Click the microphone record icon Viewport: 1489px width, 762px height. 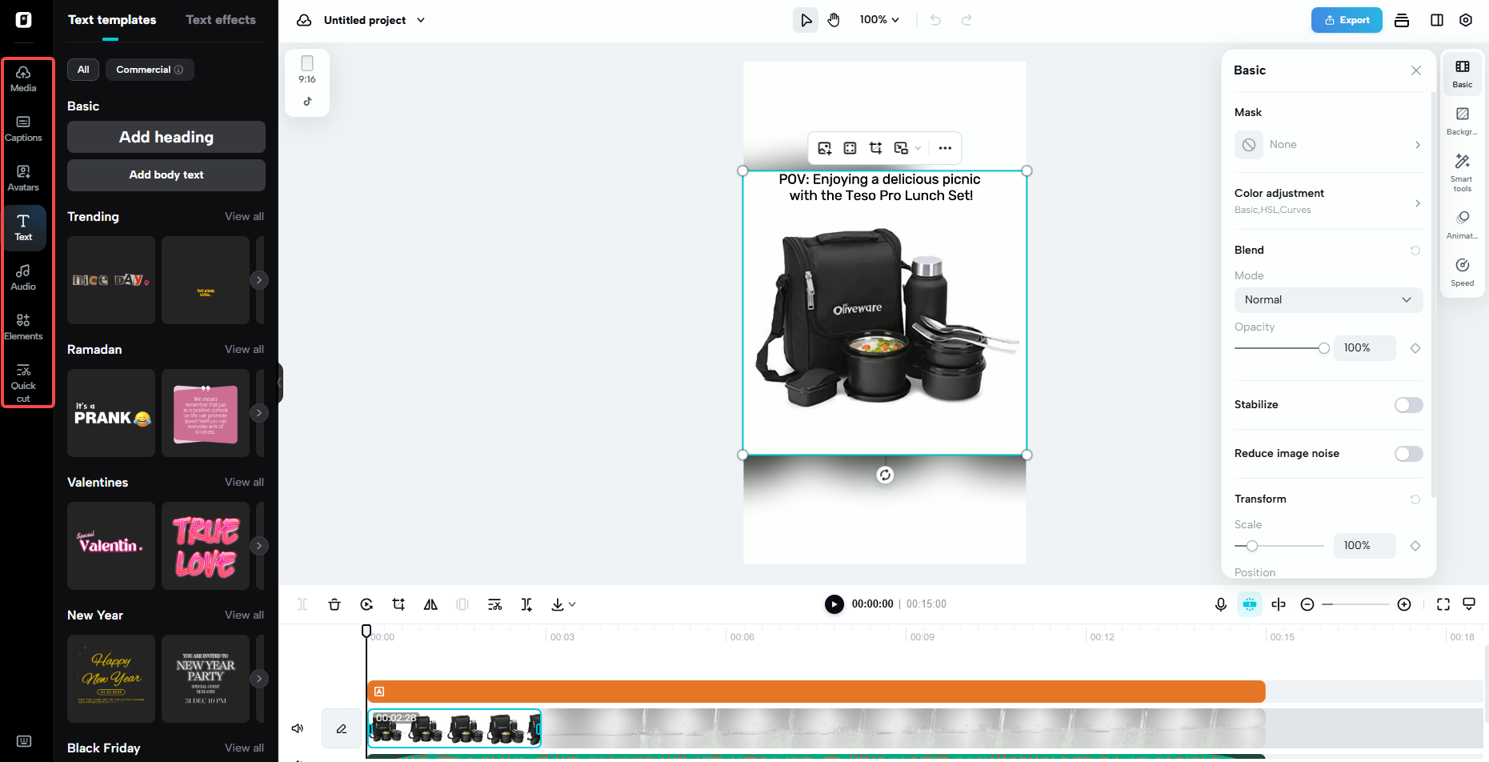point(1221,604)
